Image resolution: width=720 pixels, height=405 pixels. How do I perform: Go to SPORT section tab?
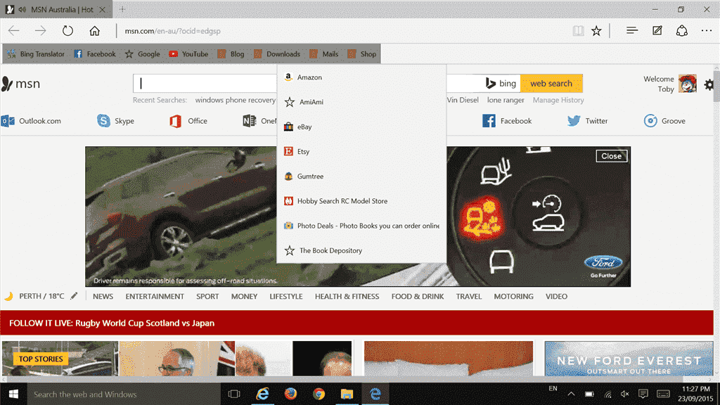(207, 296)
